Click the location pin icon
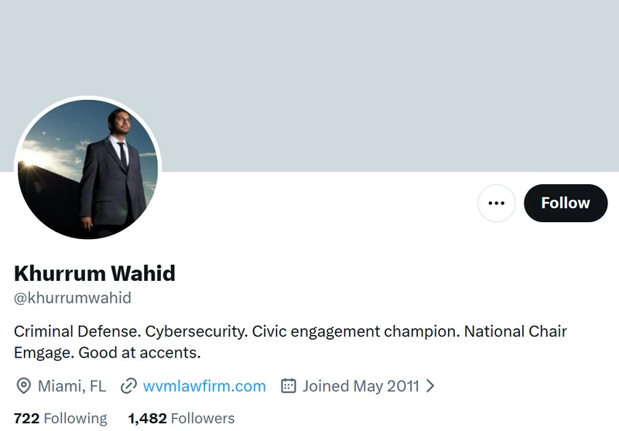 pos(24,385)
